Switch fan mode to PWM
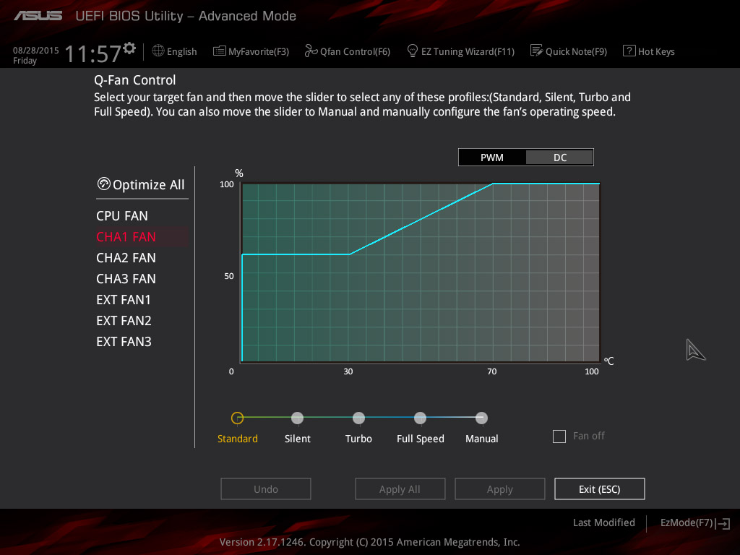This screenshot has height=555, width=740. 491,158
